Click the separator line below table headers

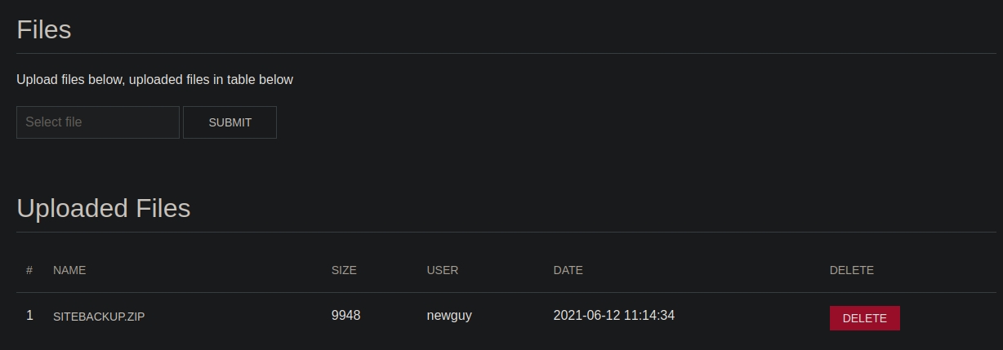pos(501,292)
